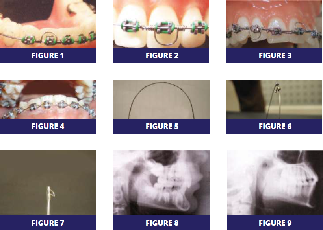Open the Figure 7 vertical wire photo

coord(48,183)
